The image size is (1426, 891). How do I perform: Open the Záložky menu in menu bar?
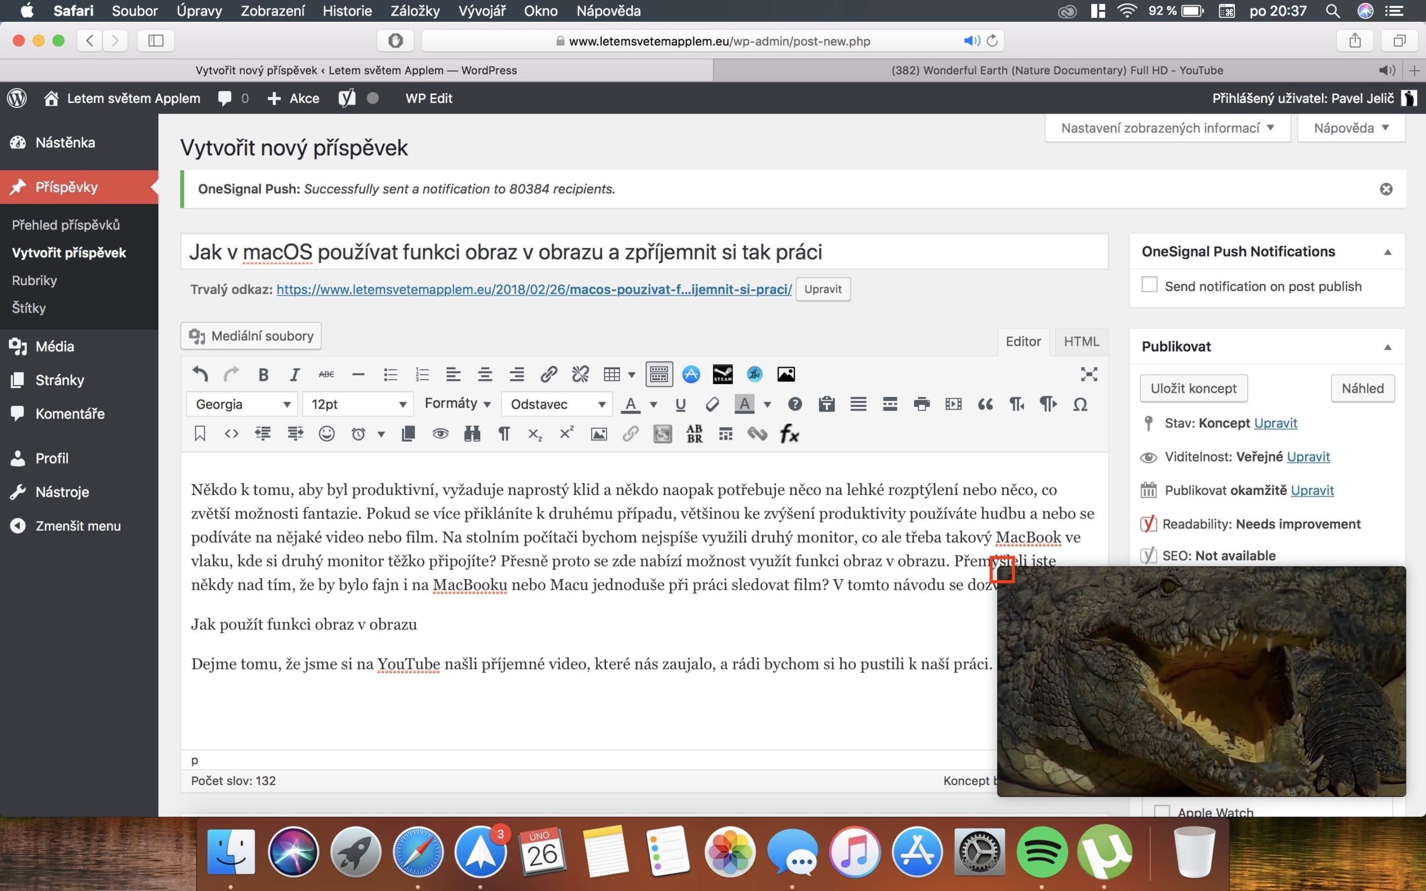pyautogui.click(x=415, y=11)
